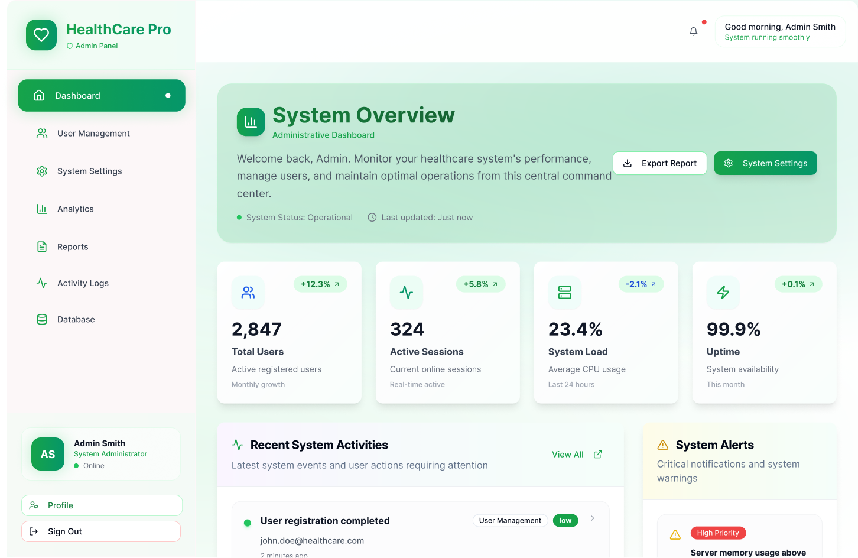
Task: Click the HealthCare Pro heart logo
Action: coord(41,35)
